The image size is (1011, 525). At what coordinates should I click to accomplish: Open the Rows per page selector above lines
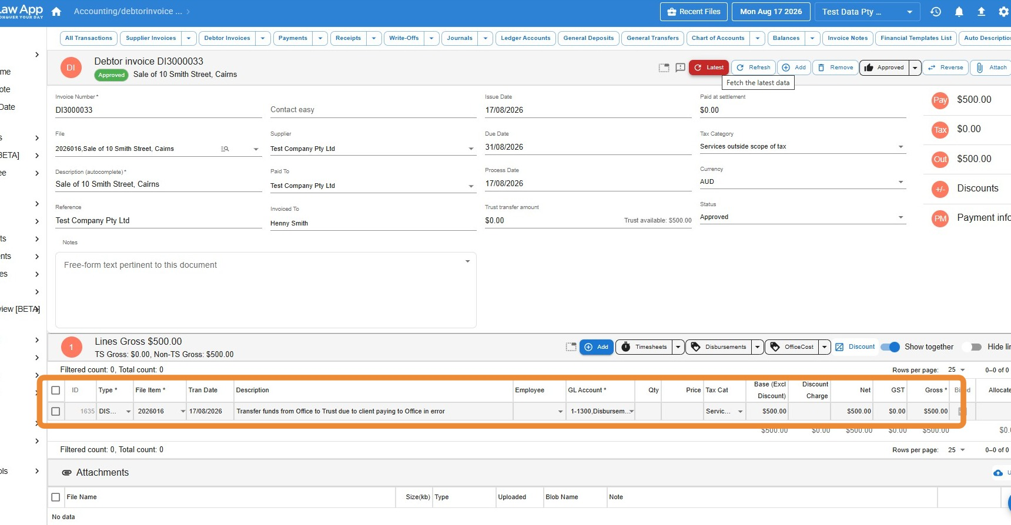click(956, 370)
